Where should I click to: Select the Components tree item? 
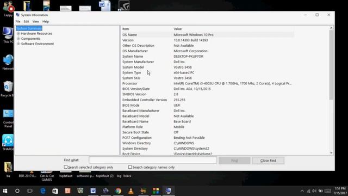point(30,39)
